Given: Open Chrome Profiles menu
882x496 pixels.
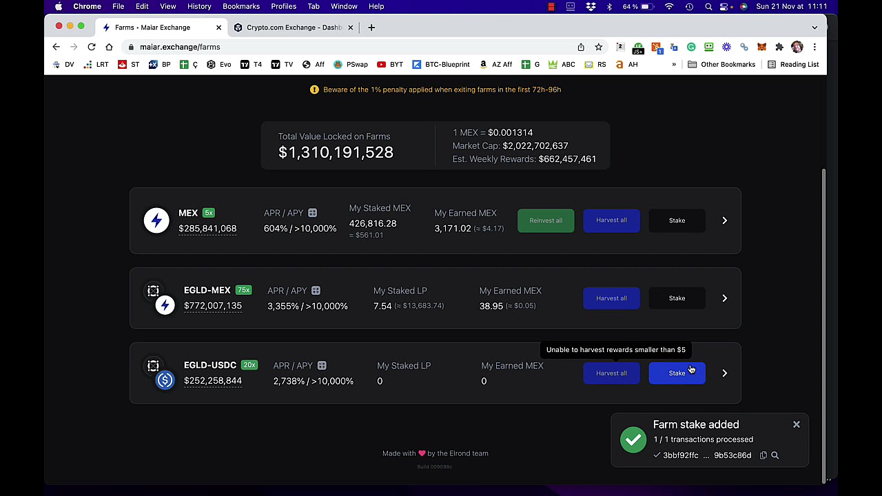Looking at the screenshot, I should tap(283, 6).
